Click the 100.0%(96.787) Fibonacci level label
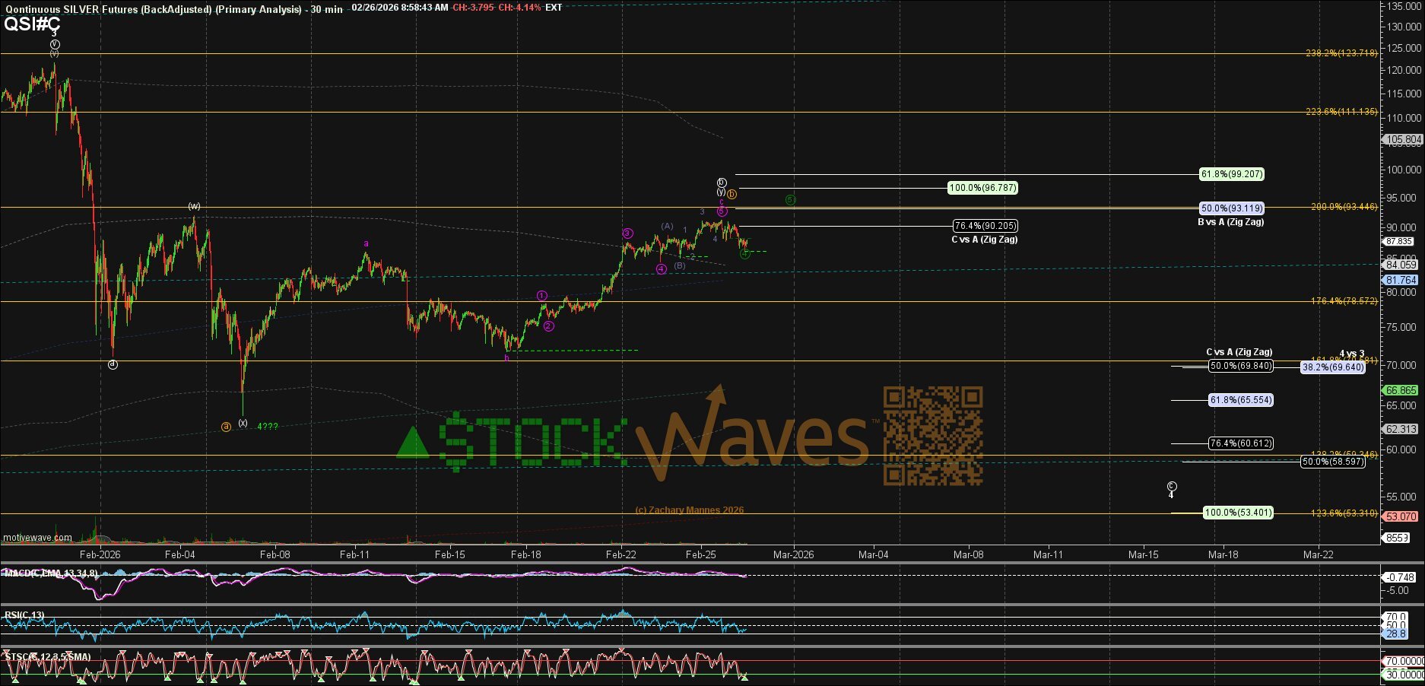The width and height of the screenshot is (1425, 686). 982,188
